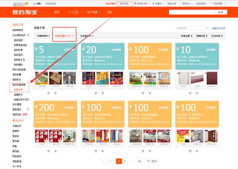Expand the 已买到的宝贝 sidebar section

28,35
